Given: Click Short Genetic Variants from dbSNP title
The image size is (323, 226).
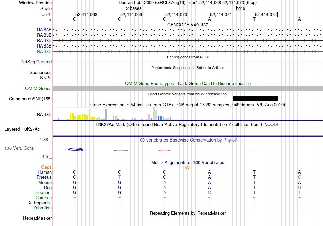Looking at the screenshot, I should pos(188,94).
